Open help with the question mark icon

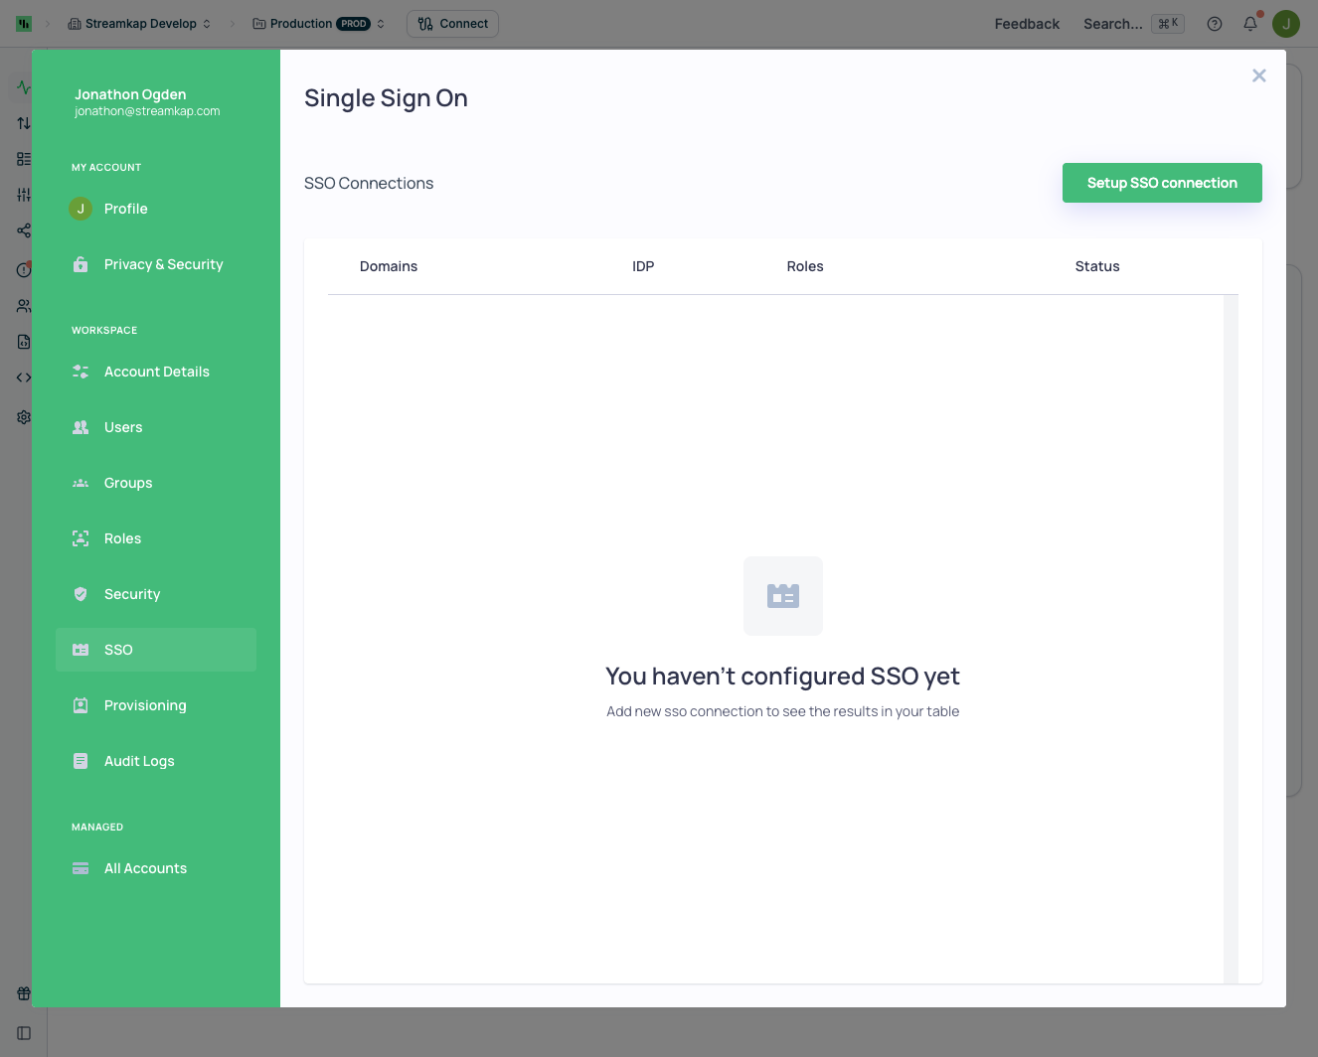click(1214, 23)
